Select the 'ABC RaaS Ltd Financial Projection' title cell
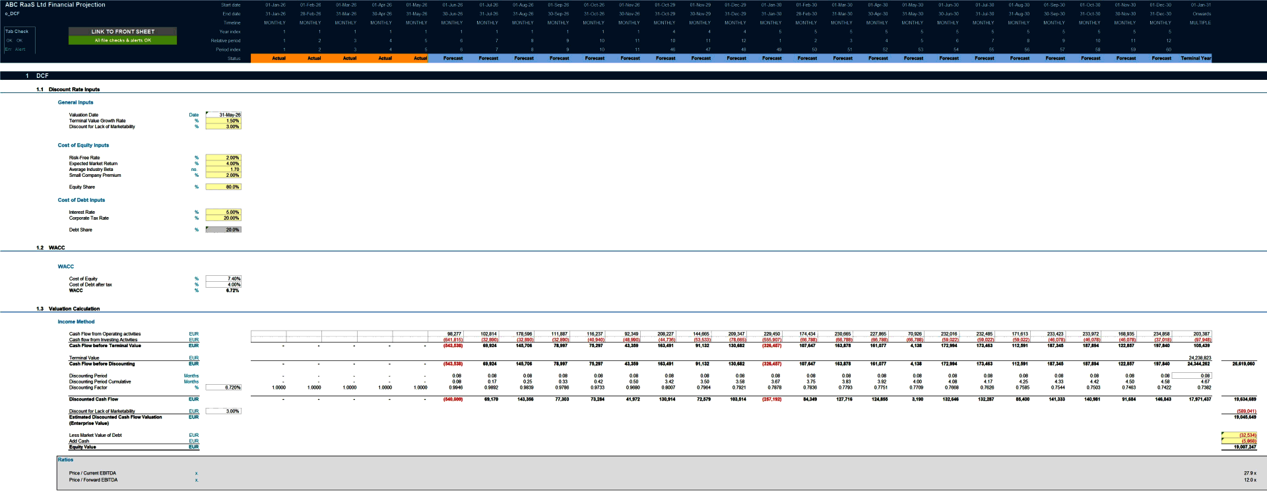Image resolution: width=1267 pixels, height=495 pixels. tap(55, 5)
